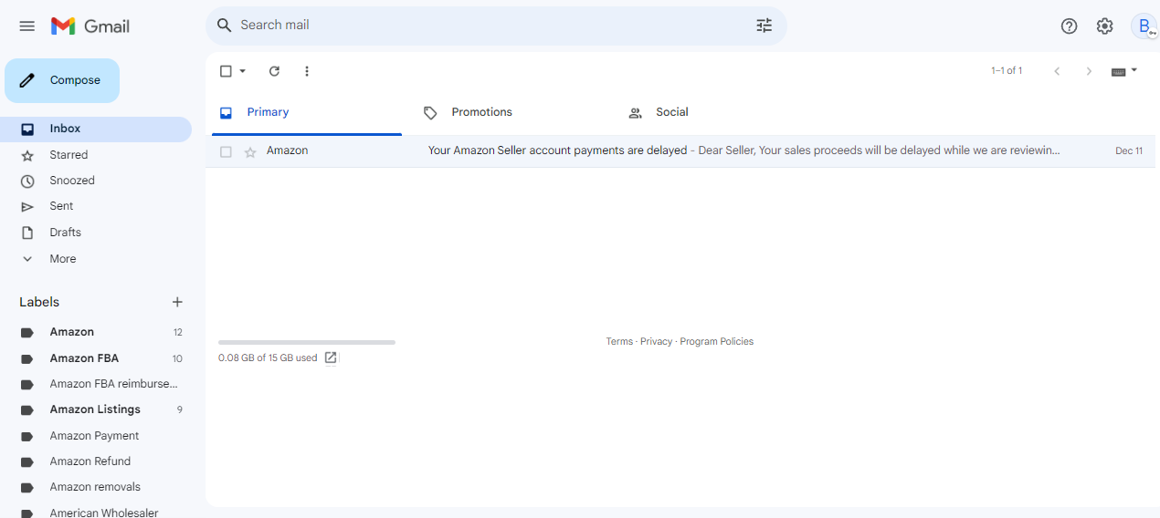Open the Starred folder
This screenshot has width=1160, height=518.
(96, 155)
